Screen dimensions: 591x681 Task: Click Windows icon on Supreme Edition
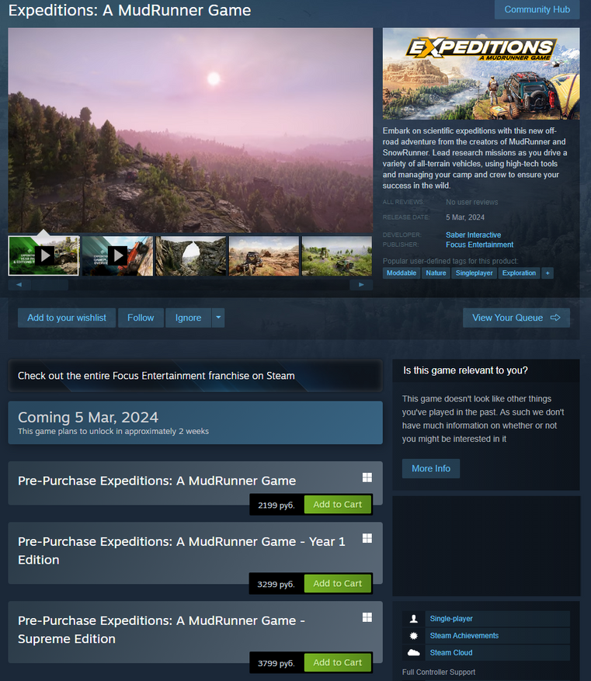coord(367,617)
